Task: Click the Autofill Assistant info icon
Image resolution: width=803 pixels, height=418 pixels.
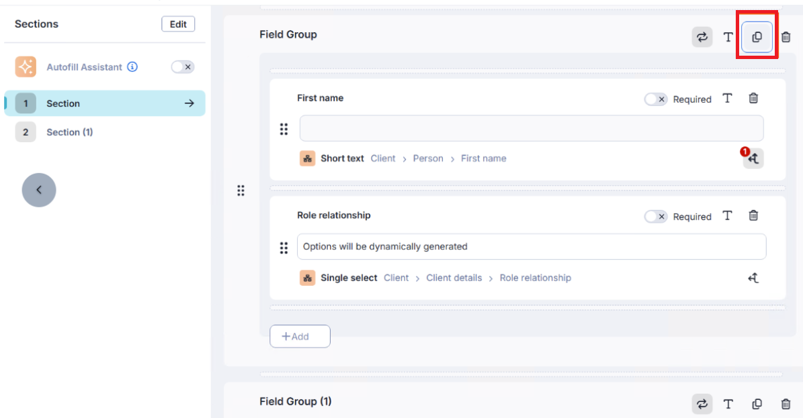Action: [132, 67]
